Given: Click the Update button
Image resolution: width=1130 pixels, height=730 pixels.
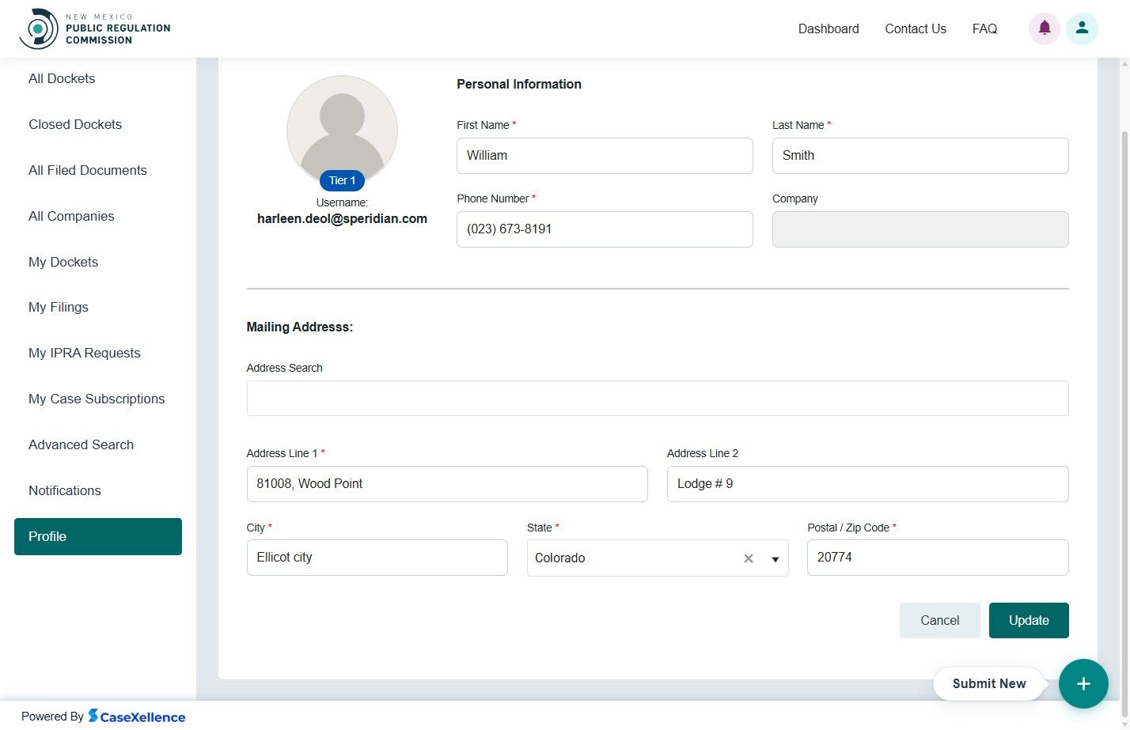Looking at the screenshot, I should coord(1029,620).
